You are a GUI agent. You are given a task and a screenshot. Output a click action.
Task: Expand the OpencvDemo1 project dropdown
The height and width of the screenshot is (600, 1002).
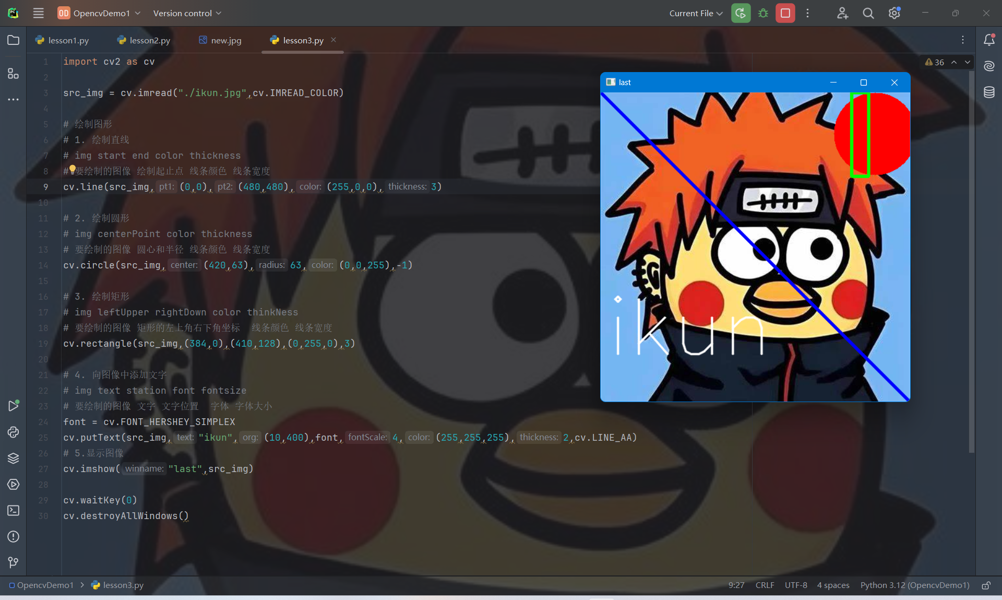click(x=99, y=13)
